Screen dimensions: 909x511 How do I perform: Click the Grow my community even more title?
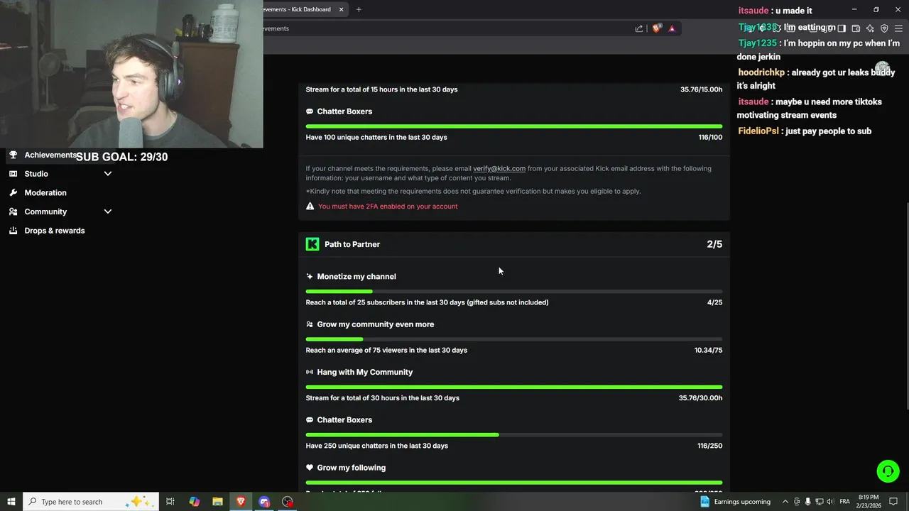376,324
